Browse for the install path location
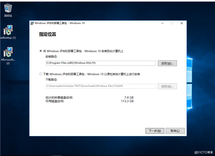The width and height of the screenshot is (215, 156). coord(167,63)
